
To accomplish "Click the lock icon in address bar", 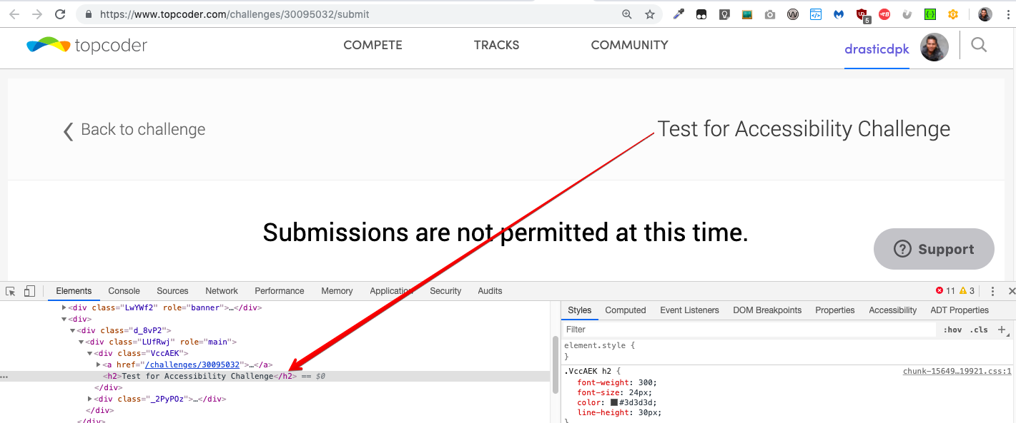I will (89, 14).
